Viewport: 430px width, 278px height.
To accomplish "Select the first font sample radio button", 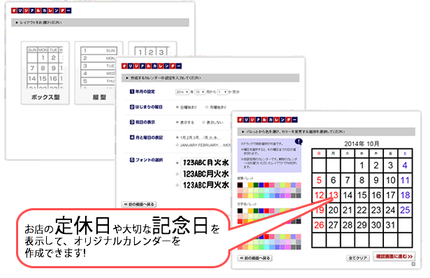I will [x=177, y=163].
